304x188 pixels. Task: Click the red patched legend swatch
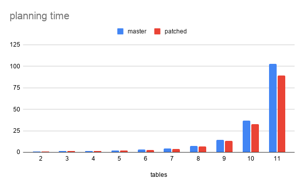157,31
